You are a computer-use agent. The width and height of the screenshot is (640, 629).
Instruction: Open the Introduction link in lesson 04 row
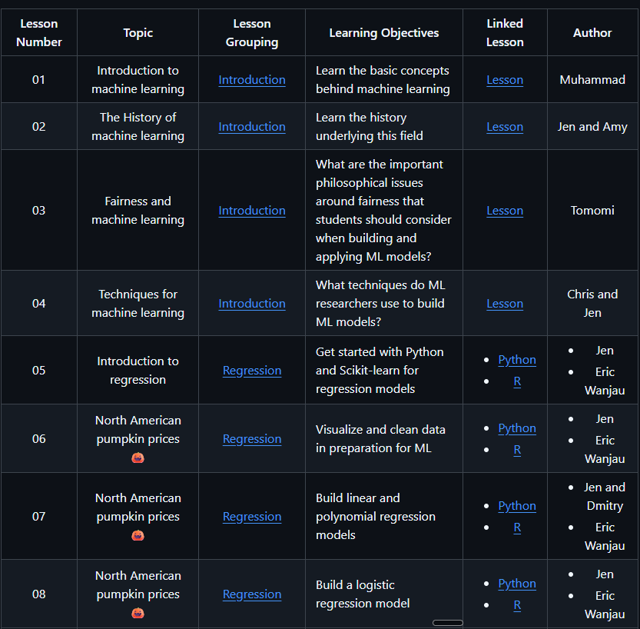pyautogui.click(x=252, y=304)
